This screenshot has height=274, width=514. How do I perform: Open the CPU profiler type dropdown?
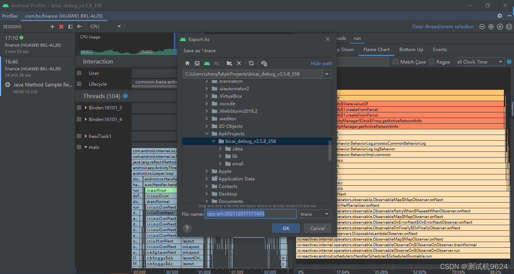coord(105,27)
